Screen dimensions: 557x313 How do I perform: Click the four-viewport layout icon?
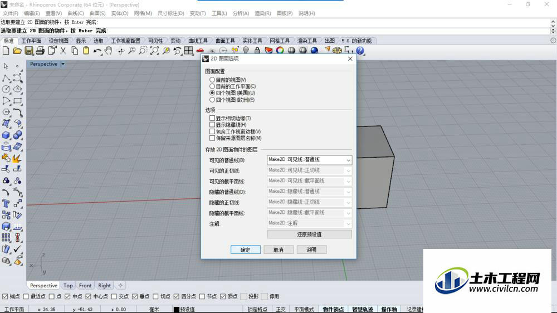point(189,51)
